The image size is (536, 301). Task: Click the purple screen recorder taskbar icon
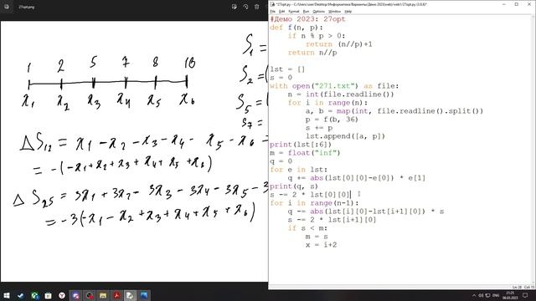(x=75, y=295)
